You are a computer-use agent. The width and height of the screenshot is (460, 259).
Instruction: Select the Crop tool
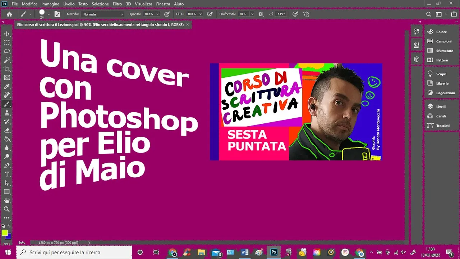[7, 69]
